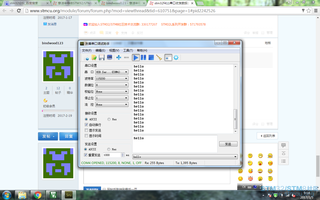This screenshot has width=320, height=200.
Task: Open the 工具(T) menu
Action: [x=128, y=50]
